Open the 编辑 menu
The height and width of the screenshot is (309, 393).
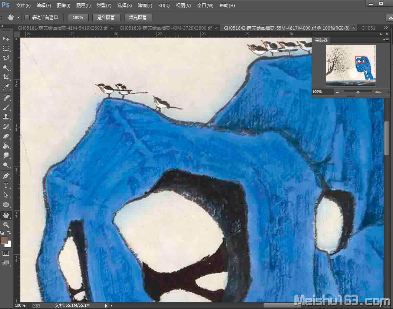tap(44, 6)
